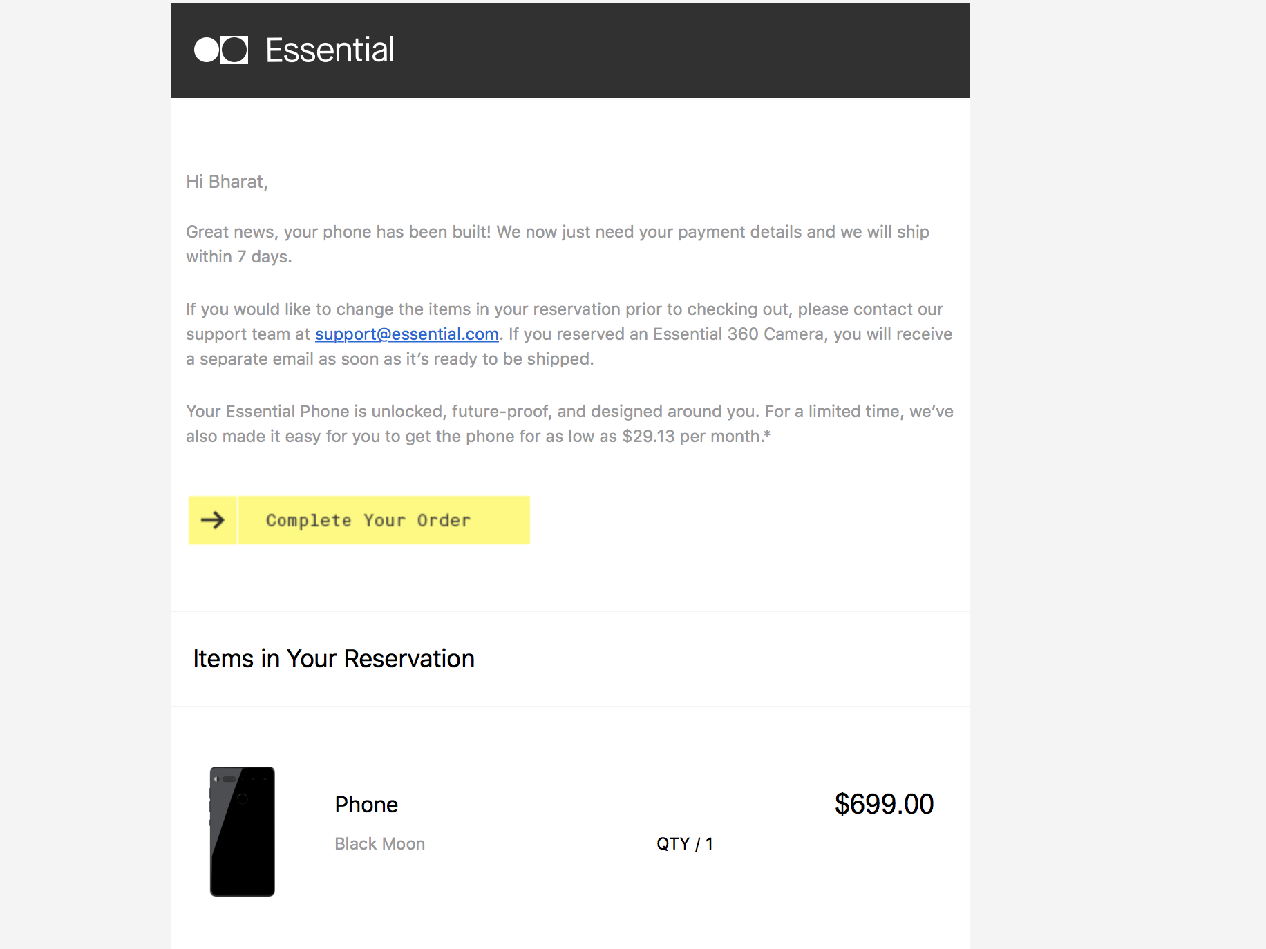Click the Hi Bharat greeting line

pyautogui.click(x=227, y=182)
